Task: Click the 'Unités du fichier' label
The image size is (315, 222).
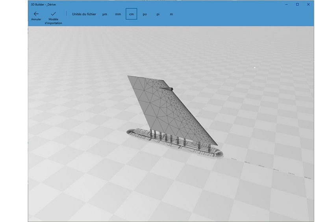Action: (84, 14)
